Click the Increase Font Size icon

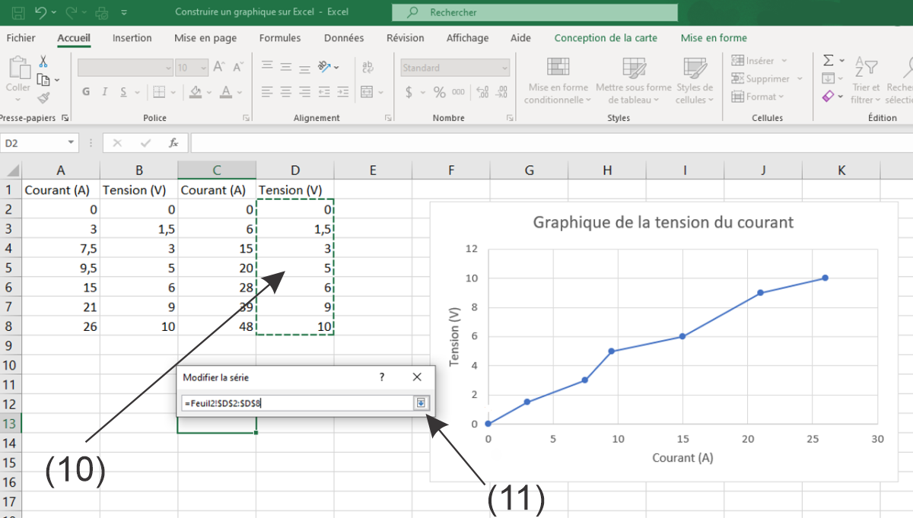coord(219,68)
